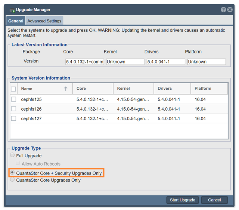Click the latest Platform version field
This screenshot has width=239, height=210.
pos(207,62)
